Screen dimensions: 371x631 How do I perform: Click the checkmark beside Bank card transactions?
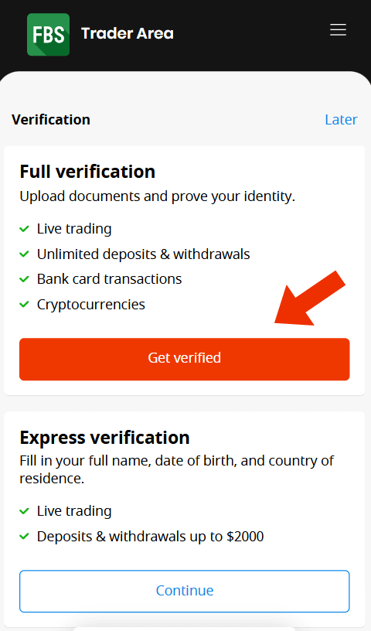24,279
